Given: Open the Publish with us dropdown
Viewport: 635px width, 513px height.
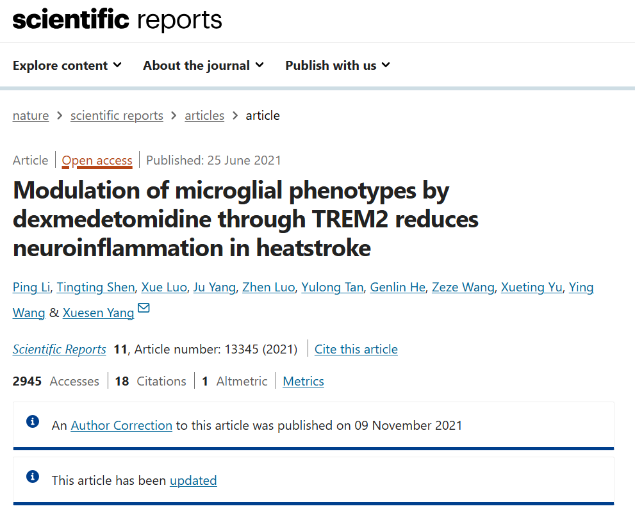Looking at the screenshot, I should [x=338, y=65].
